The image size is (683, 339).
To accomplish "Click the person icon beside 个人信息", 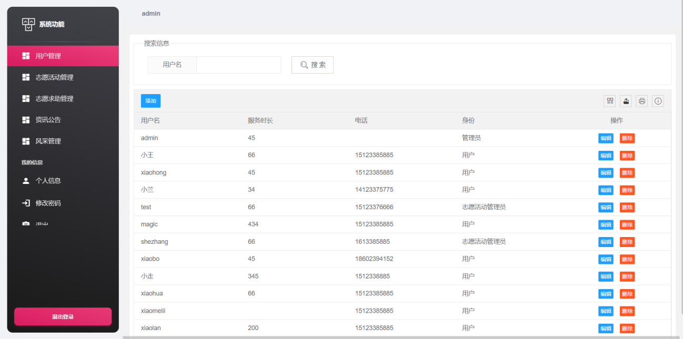I will click(26, 181).
